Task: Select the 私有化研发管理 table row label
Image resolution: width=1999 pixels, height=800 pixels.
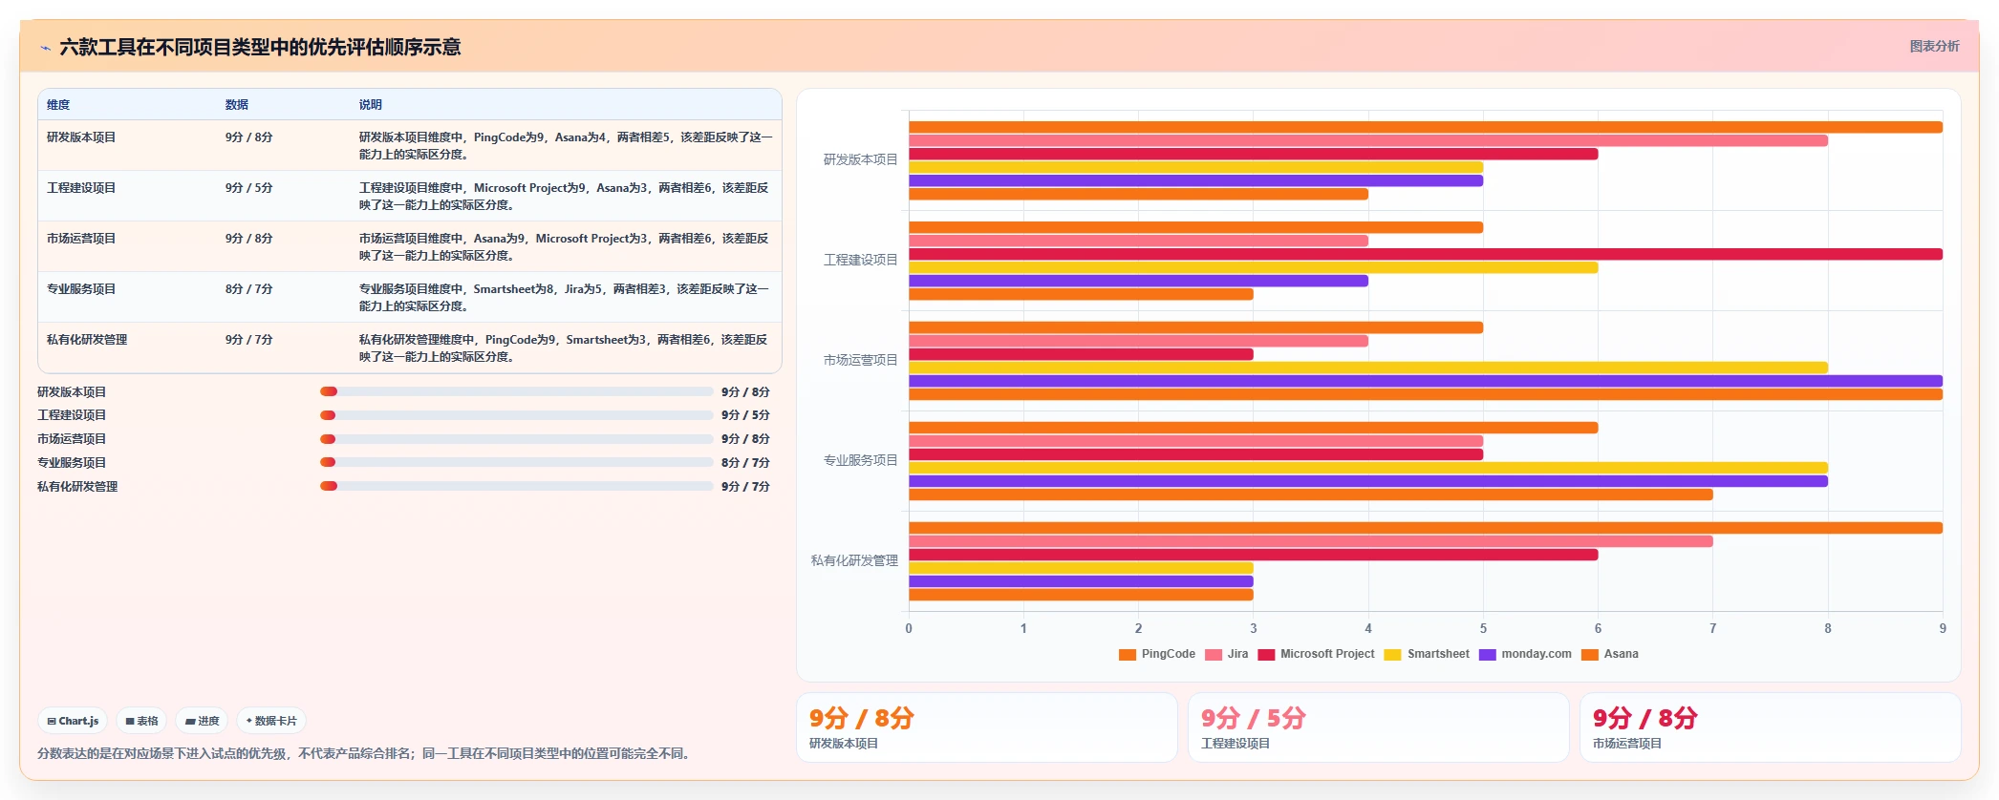Action: coord(87,340)
